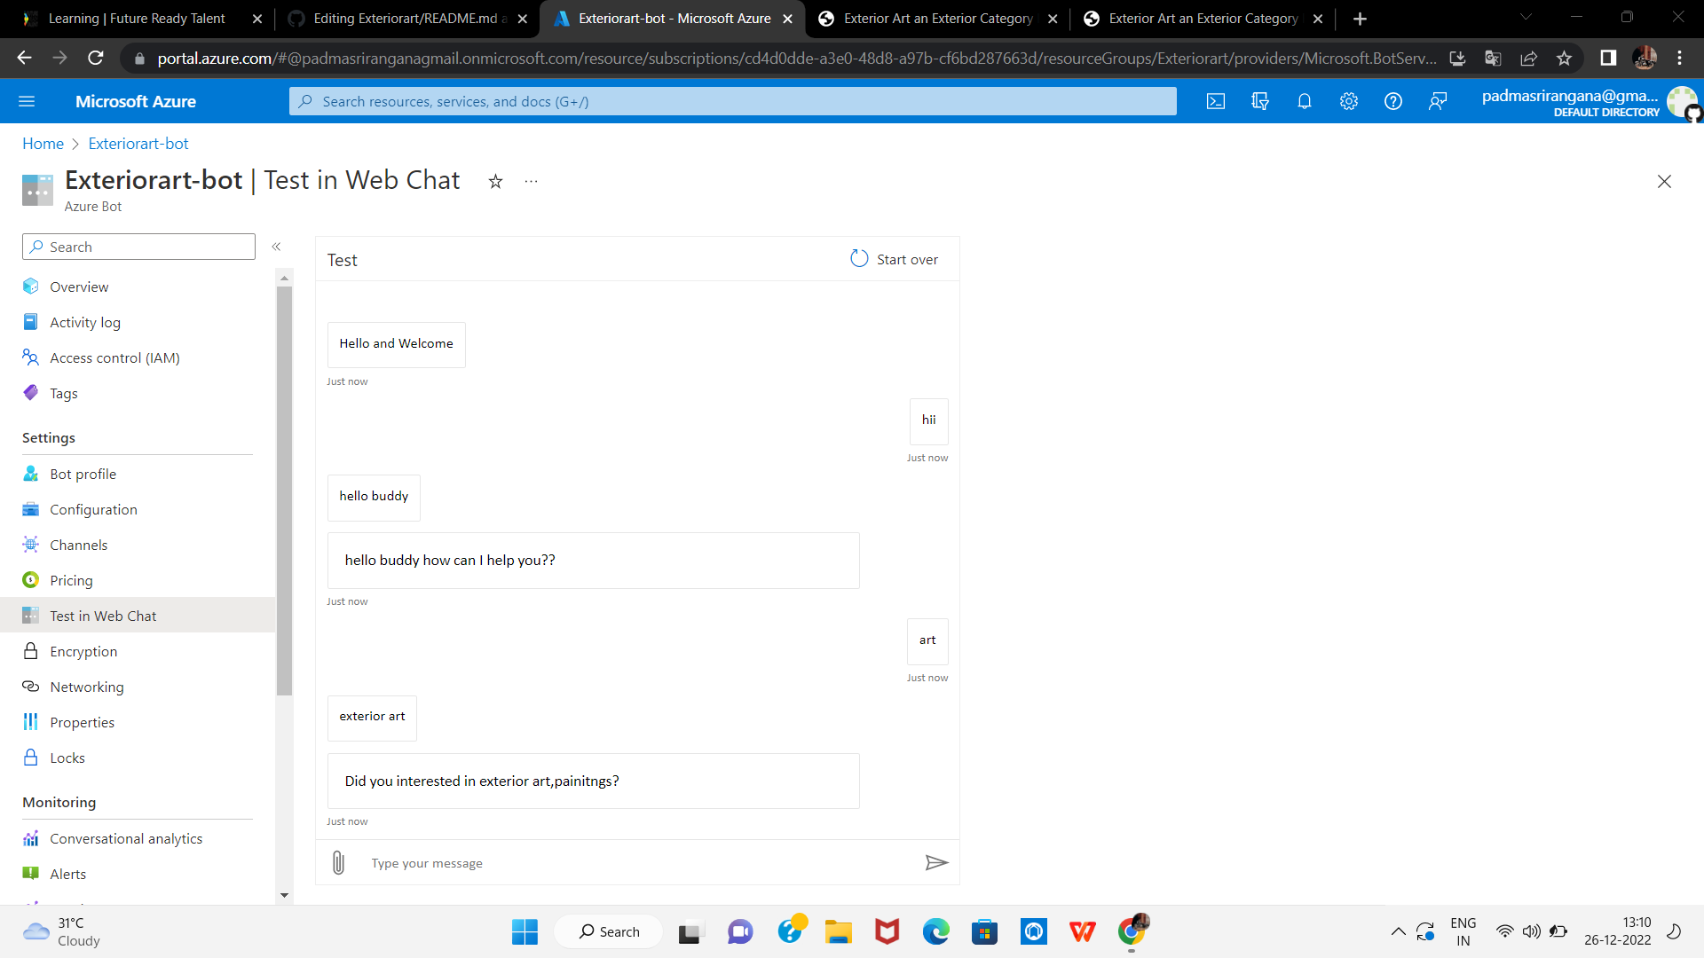The width and height of the screenshot is (1704, 958).
Task: Open portal settings gear icon
Action: (x=1349, y=102)
